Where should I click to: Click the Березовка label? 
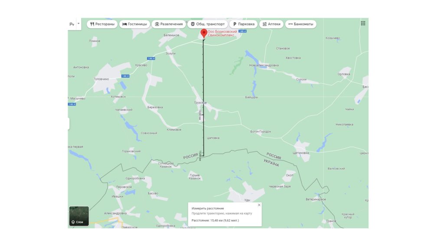point(155,107)
